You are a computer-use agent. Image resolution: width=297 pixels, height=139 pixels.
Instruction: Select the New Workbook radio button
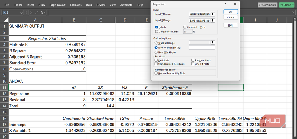click(x=156, y=52)
